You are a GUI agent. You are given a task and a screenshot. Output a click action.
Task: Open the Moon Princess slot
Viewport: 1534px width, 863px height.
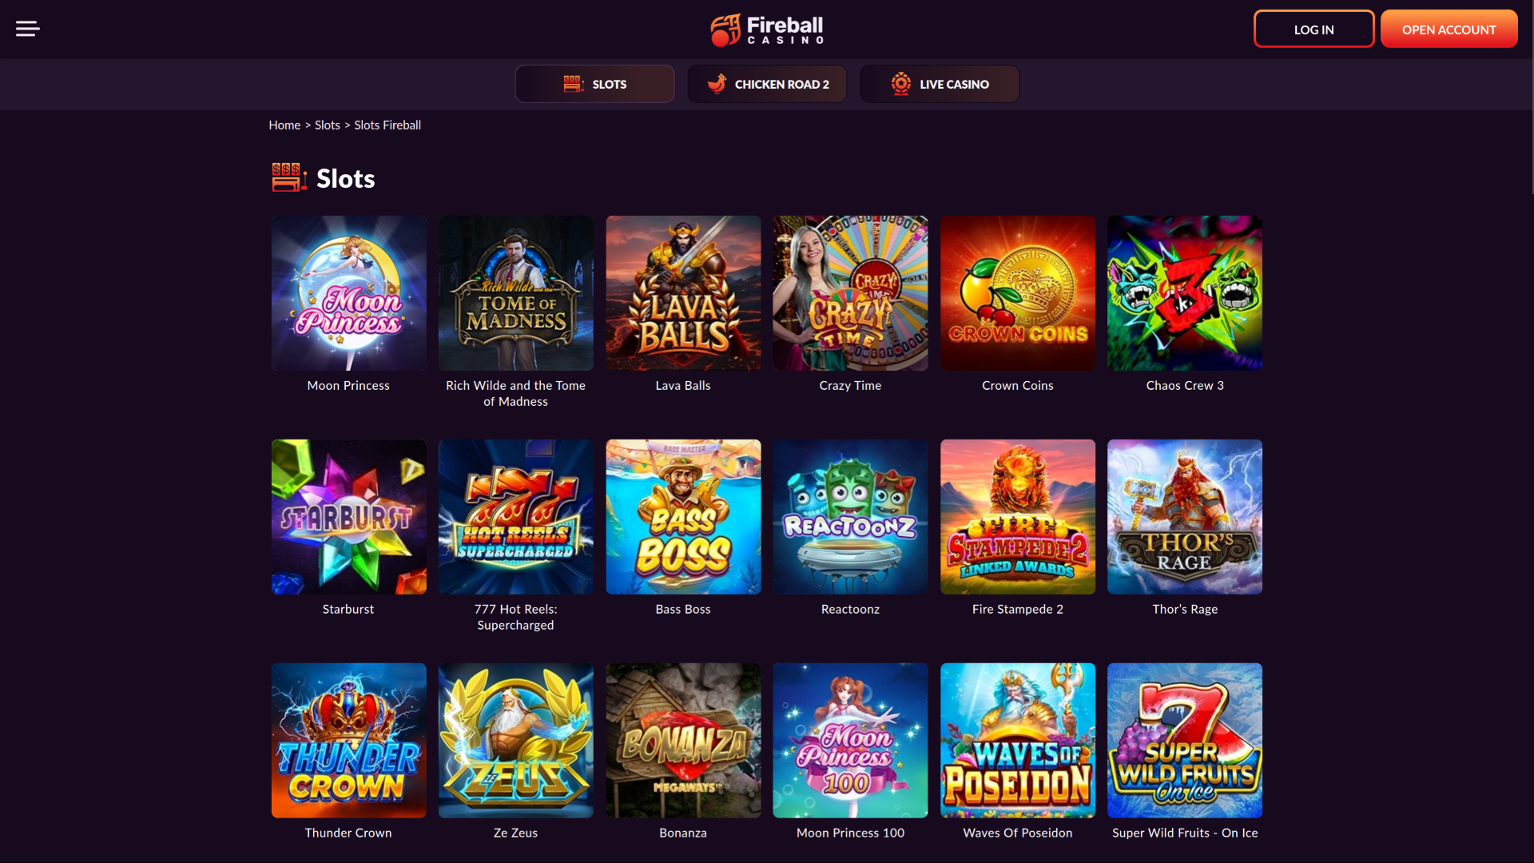coord(348,292)
